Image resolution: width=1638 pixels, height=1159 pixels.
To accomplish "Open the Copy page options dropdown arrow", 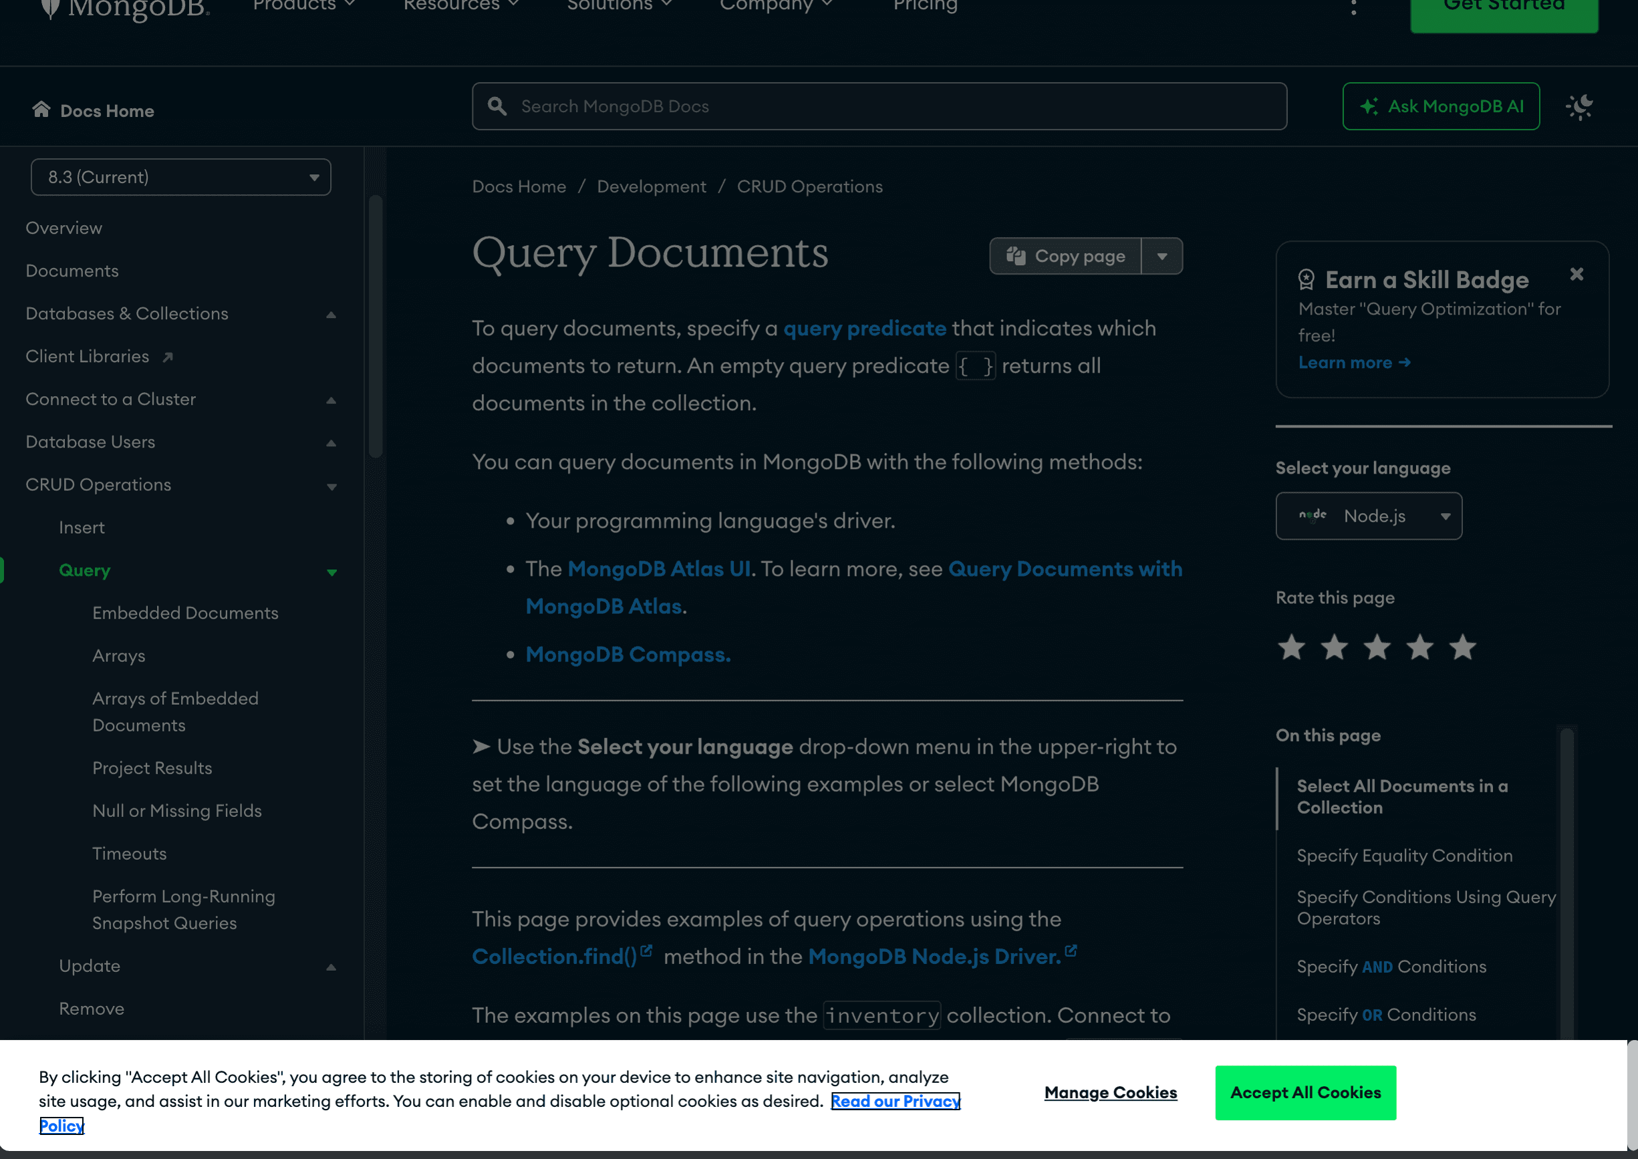I will click(x=1162, y=257).
